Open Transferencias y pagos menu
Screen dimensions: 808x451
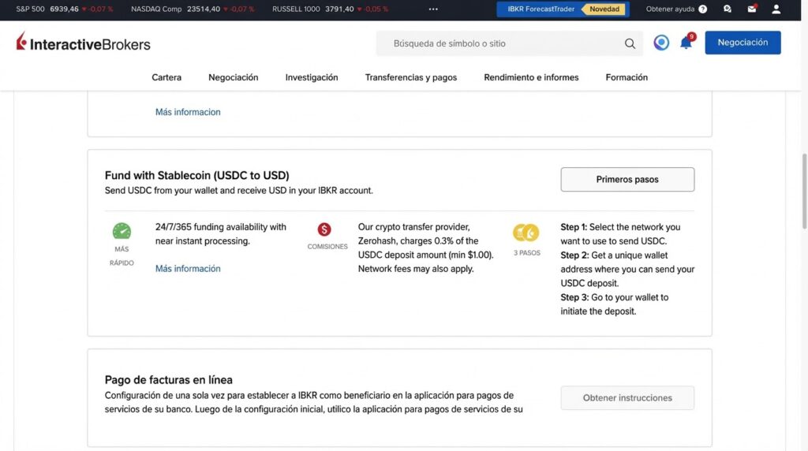[410, 77]
